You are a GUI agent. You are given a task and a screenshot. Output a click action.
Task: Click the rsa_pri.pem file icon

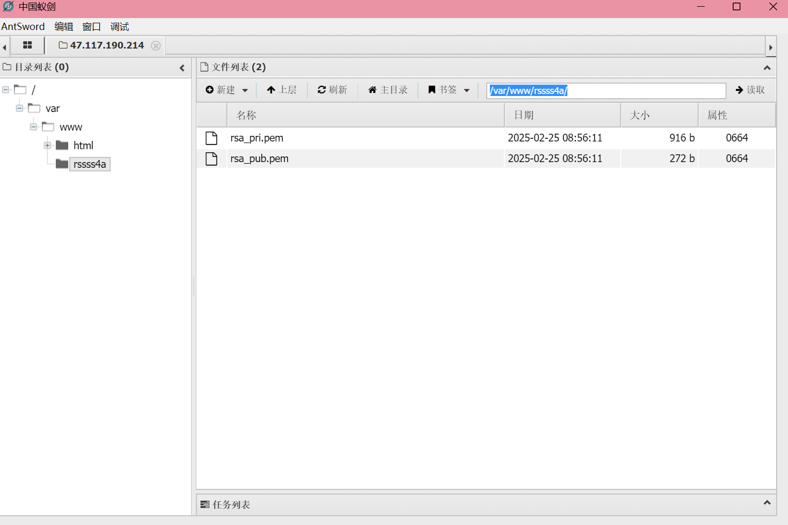click(211, 138)
